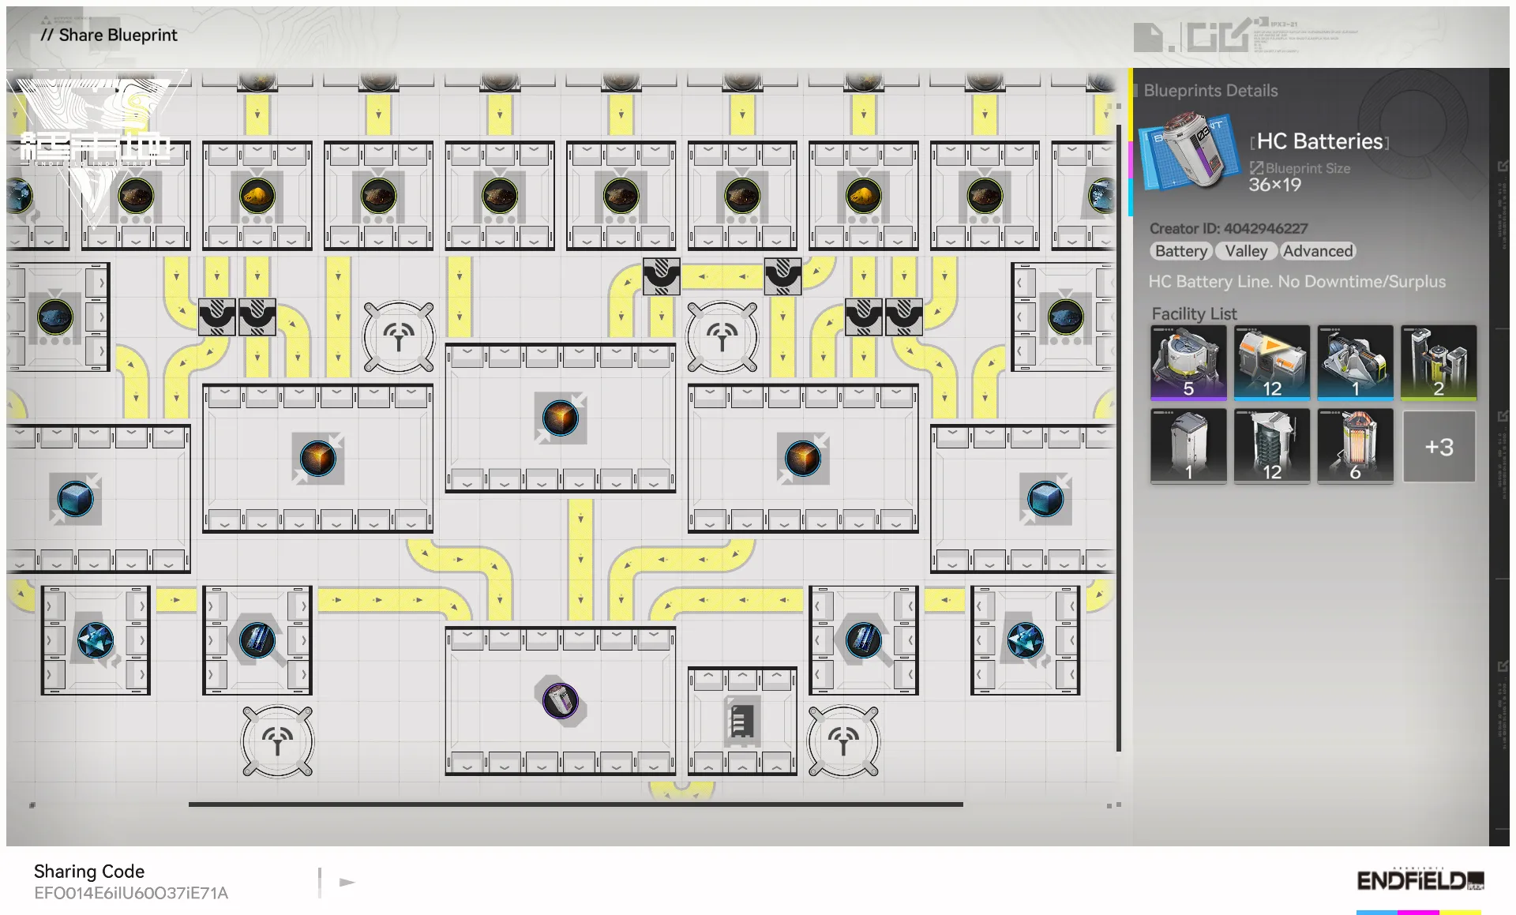Select the blue ore icon in left-side machine

click(x=55, y=317)
